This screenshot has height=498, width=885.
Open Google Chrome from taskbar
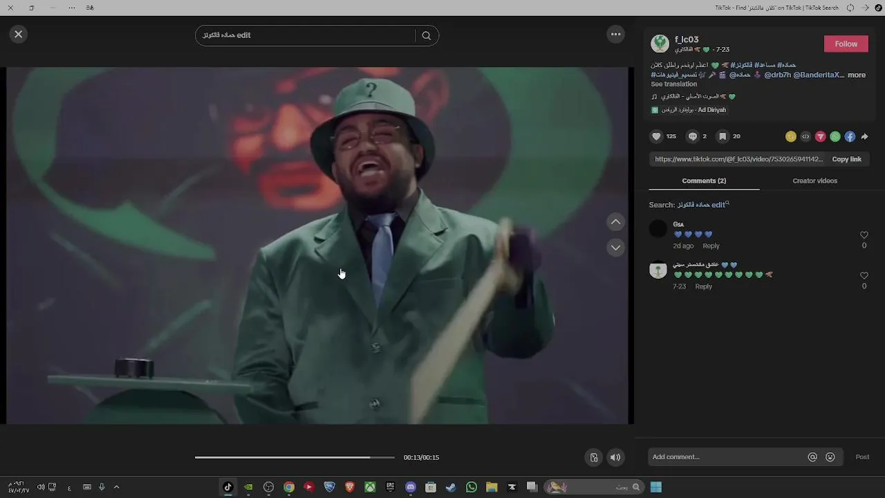pyautogui.click(x=289, y=487)
